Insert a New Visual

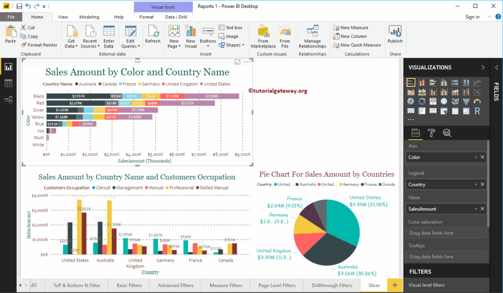pos(191,36)
